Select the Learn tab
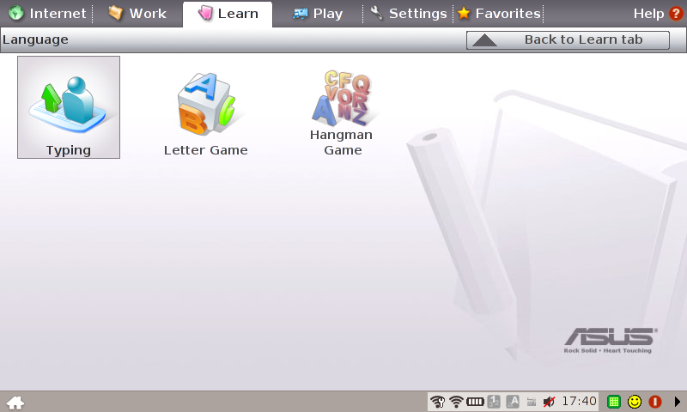This screenshot has width=687, height=412. tap(228, 14)
